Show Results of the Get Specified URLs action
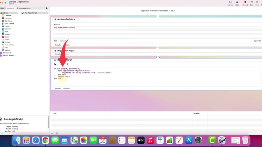Image resolution: width=262 pixels, height=147 pixels. [58, 45]
